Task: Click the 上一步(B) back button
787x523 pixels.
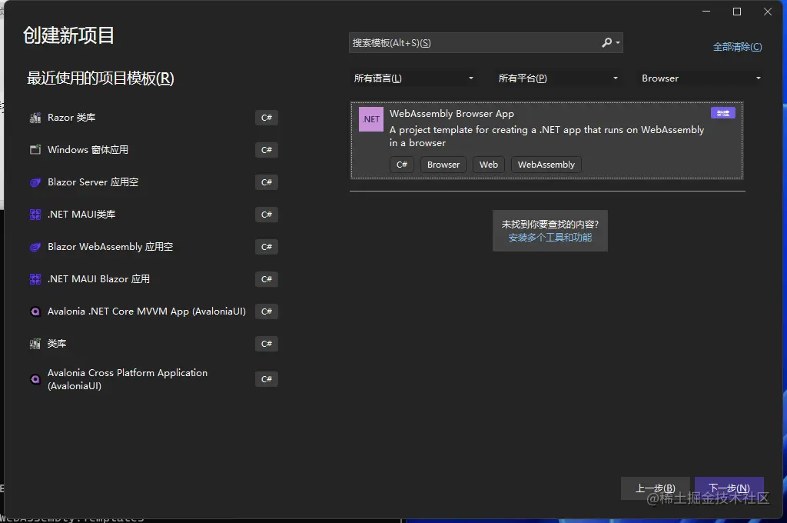Action: click(656, 488)
